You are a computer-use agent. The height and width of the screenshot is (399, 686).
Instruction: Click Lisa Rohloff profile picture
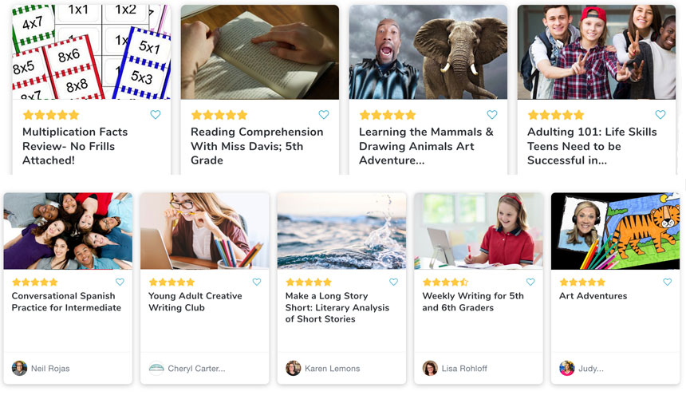(x=430, y=368)
